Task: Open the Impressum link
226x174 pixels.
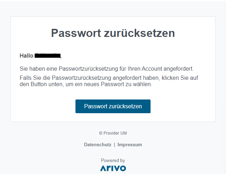Action: point(129,144)
